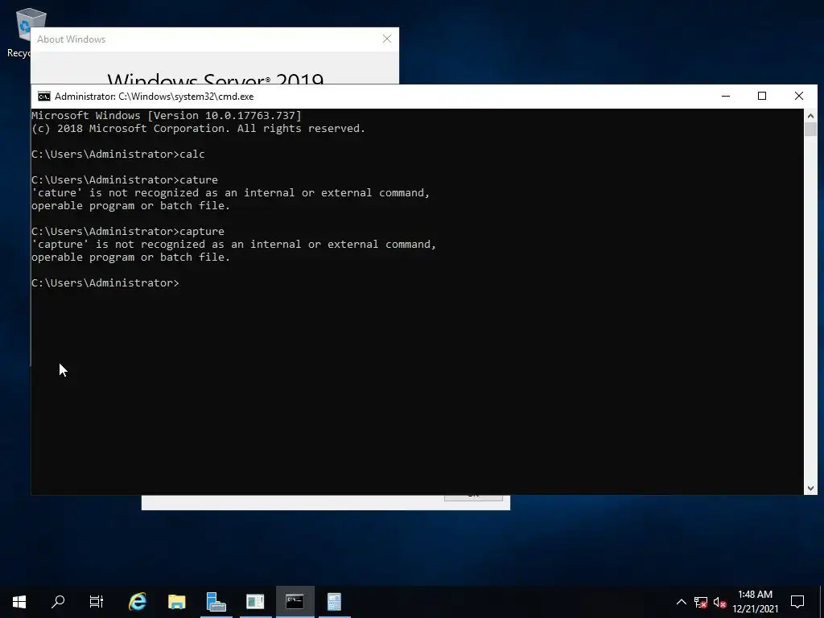The image size is (824, 618).
Task: Click About Windows title text
Action: tap(72, 39)
